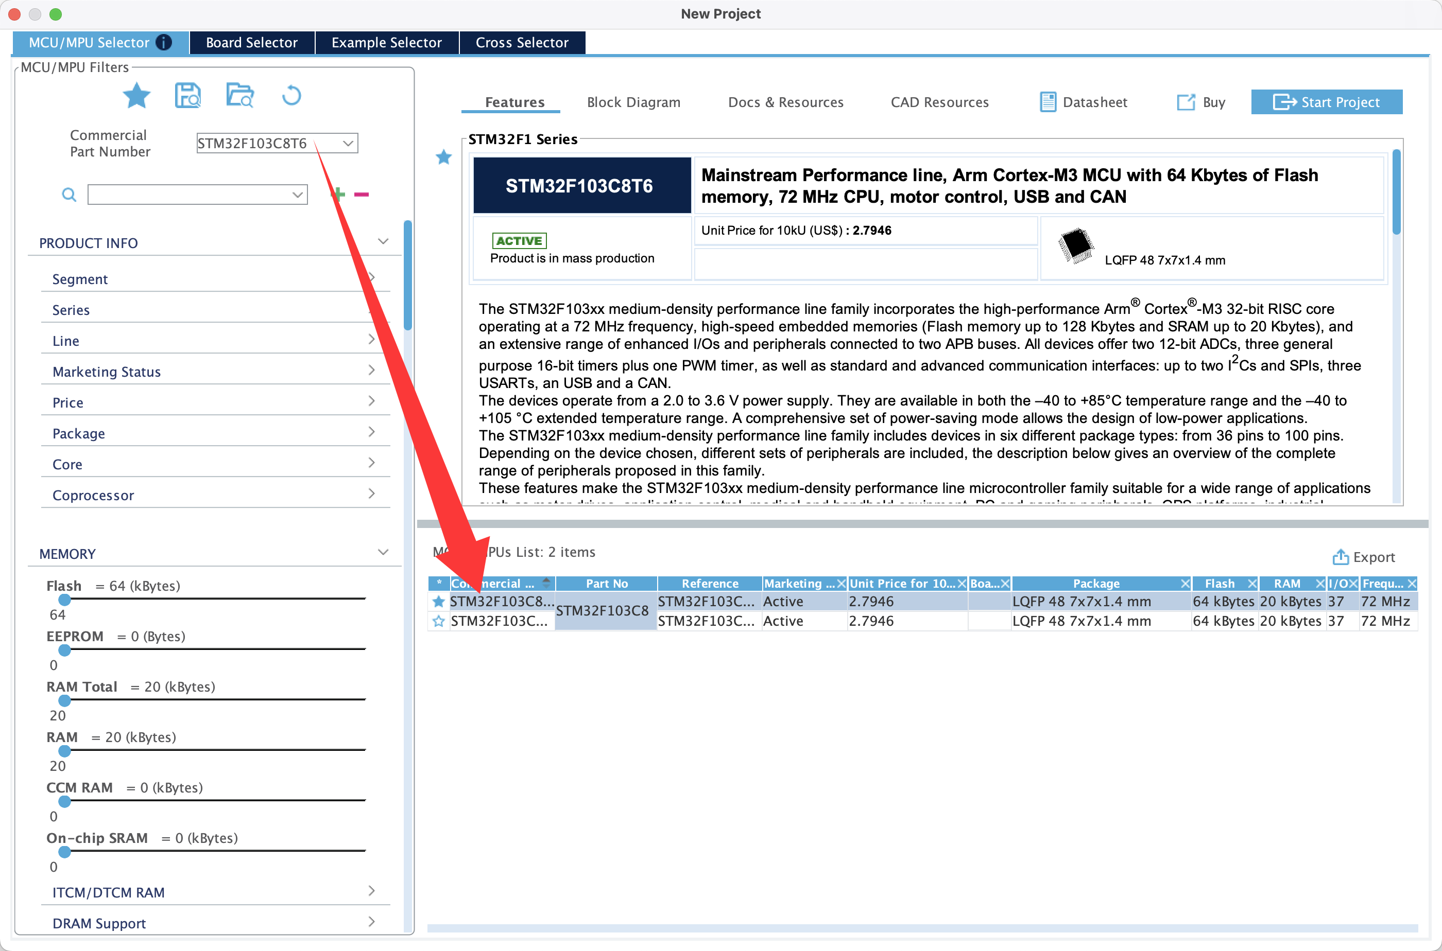Click the magenta minus icon beside search
This screenshot has width=1442, height=951.
click(362, 194)
